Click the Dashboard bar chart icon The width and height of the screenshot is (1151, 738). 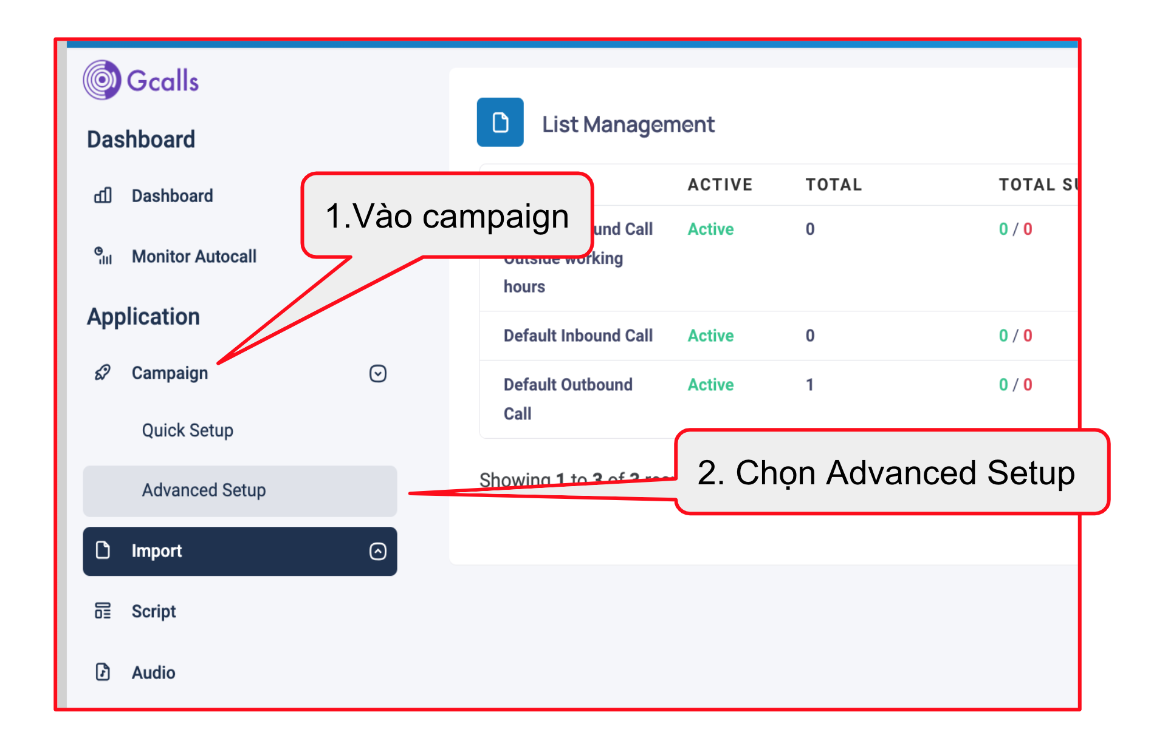(103, 195)
